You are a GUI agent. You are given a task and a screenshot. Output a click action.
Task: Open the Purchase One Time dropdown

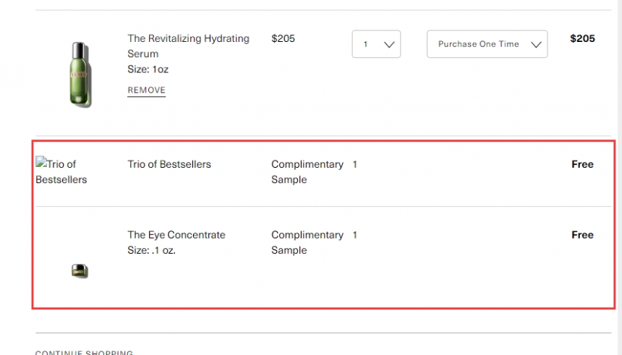487,44
